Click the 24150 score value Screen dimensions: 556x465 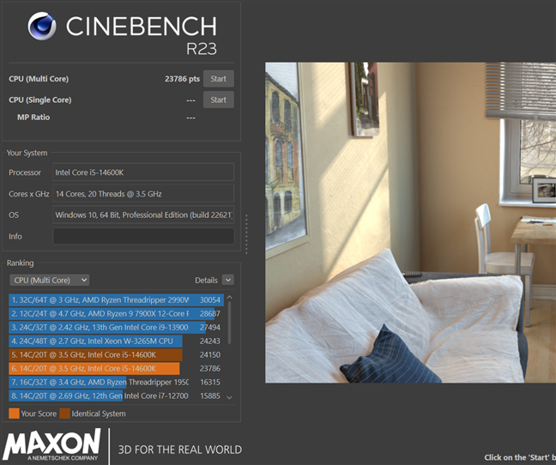pos(210,355)
